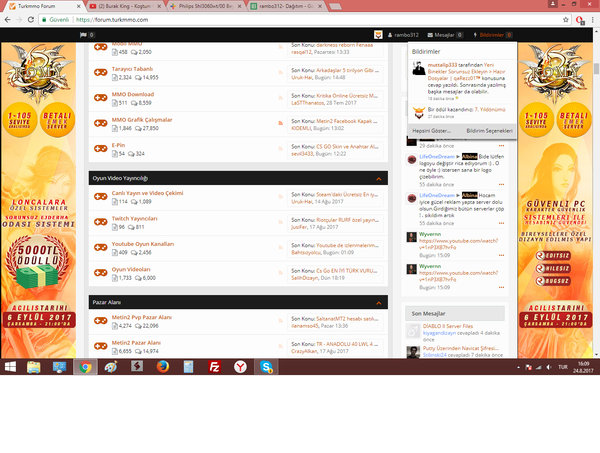Open a new browser tab
The image size is (600, 453).
pos(335,6)
